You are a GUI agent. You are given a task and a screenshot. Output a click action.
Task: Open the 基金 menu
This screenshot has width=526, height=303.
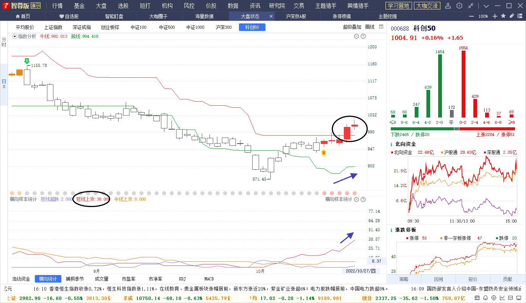pos(79,6)
